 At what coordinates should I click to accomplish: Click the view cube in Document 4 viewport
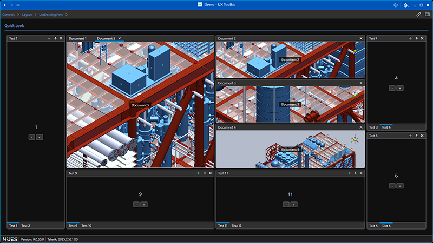[355, 140]
